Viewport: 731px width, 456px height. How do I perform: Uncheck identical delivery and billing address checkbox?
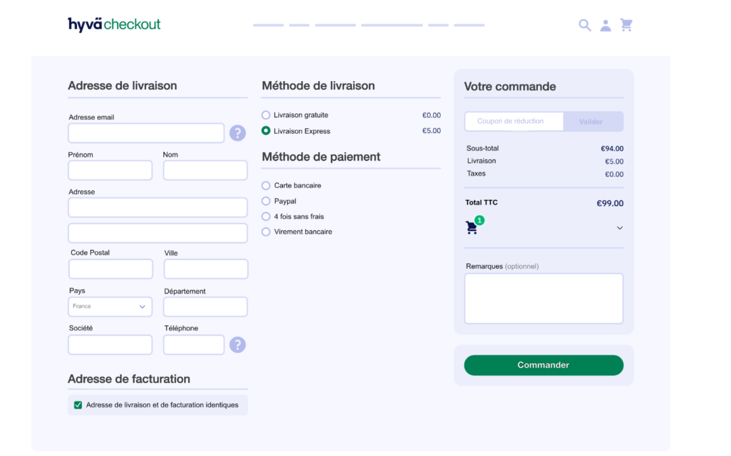pyautogui.click(x=79, y=405)
